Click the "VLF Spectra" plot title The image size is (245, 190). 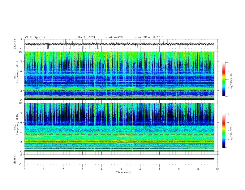pyautogui.click(x=35, y=37)
